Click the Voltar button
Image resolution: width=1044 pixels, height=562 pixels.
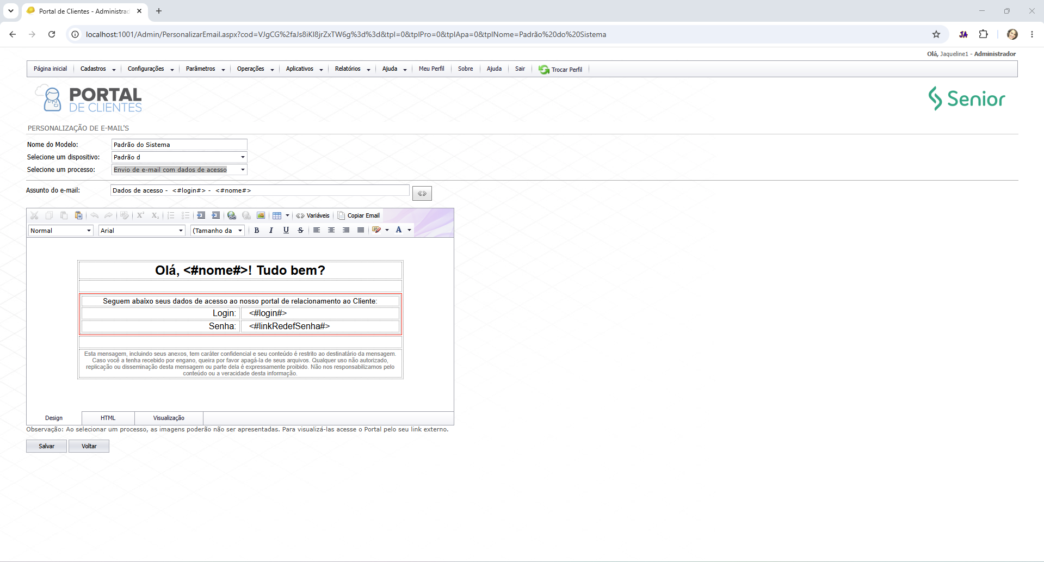click(89, 446)
